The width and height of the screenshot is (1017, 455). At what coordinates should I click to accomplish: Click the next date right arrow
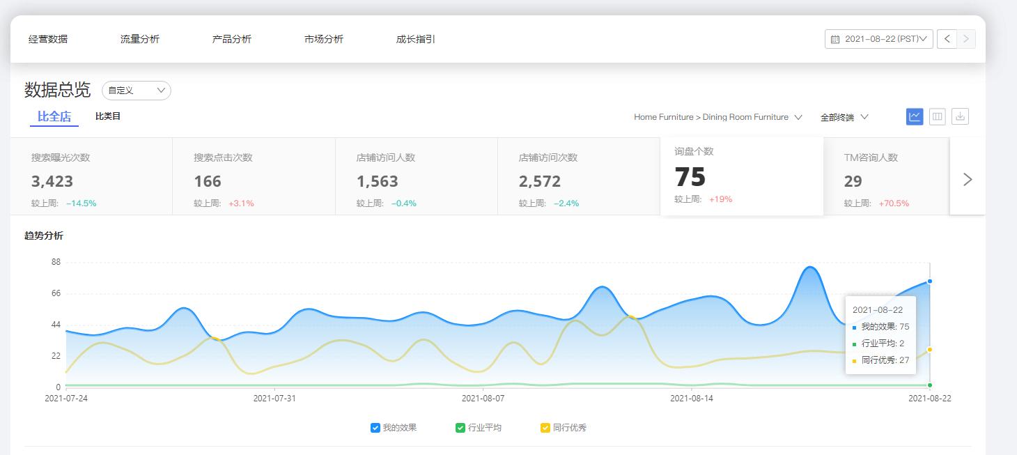[965, 39]
